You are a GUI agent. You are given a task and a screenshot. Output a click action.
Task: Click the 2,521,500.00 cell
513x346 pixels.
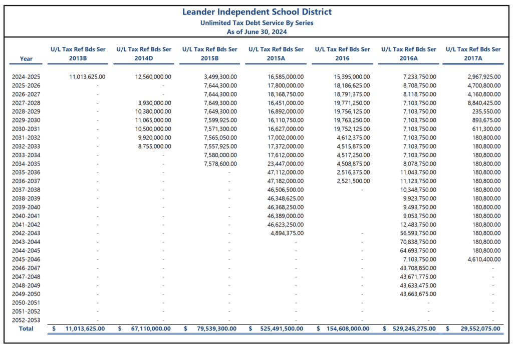click(x=353, y=181)
